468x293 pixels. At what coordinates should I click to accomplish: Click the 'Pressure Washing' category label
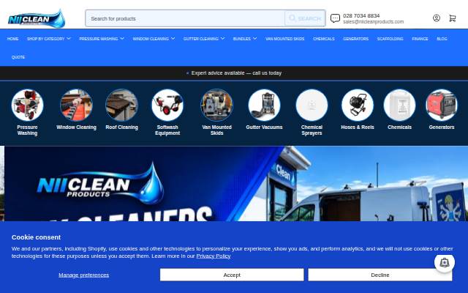tap(27, 130)
